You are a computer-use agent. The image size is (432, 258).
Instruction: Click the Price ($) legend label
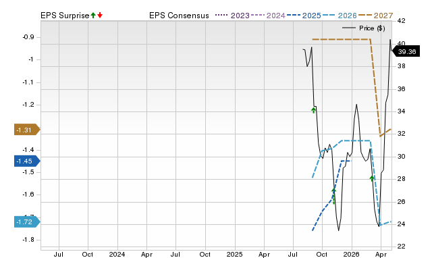(372, 28)
